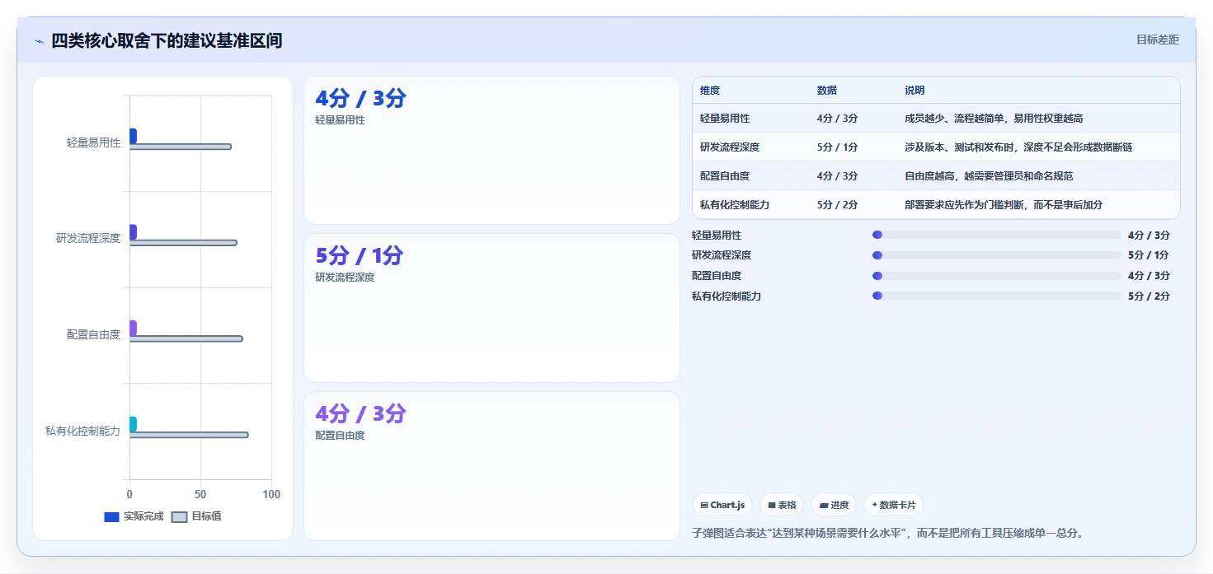
Task: Click the 说明 column header
Action: coord(914,91)
